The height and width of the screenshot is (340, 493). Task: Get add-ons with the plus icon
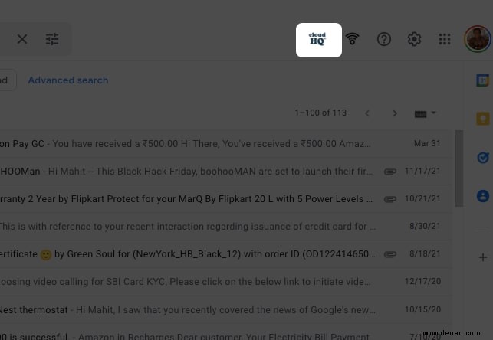(x=482, y=257)
